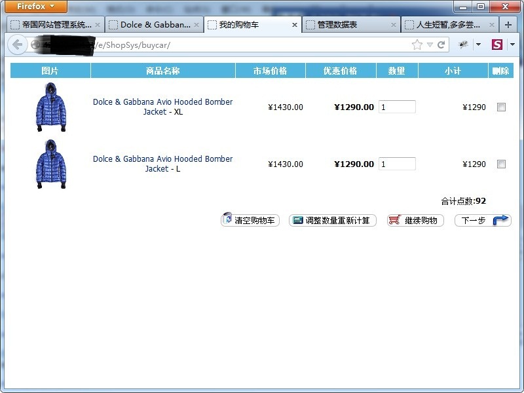
Task: Click the 市场价格 column header
Action: pos(271,71)
